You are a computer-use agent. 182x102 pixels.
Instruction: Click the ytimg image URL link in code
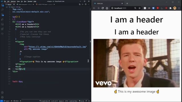tap(57, 46)
